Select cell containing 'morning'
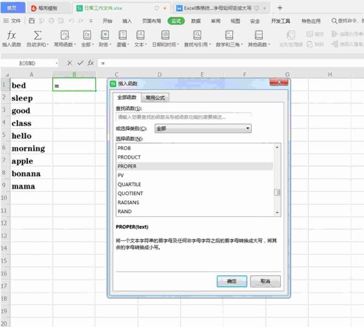The width and height of the screenshot is (364, 327). (32, 148)
